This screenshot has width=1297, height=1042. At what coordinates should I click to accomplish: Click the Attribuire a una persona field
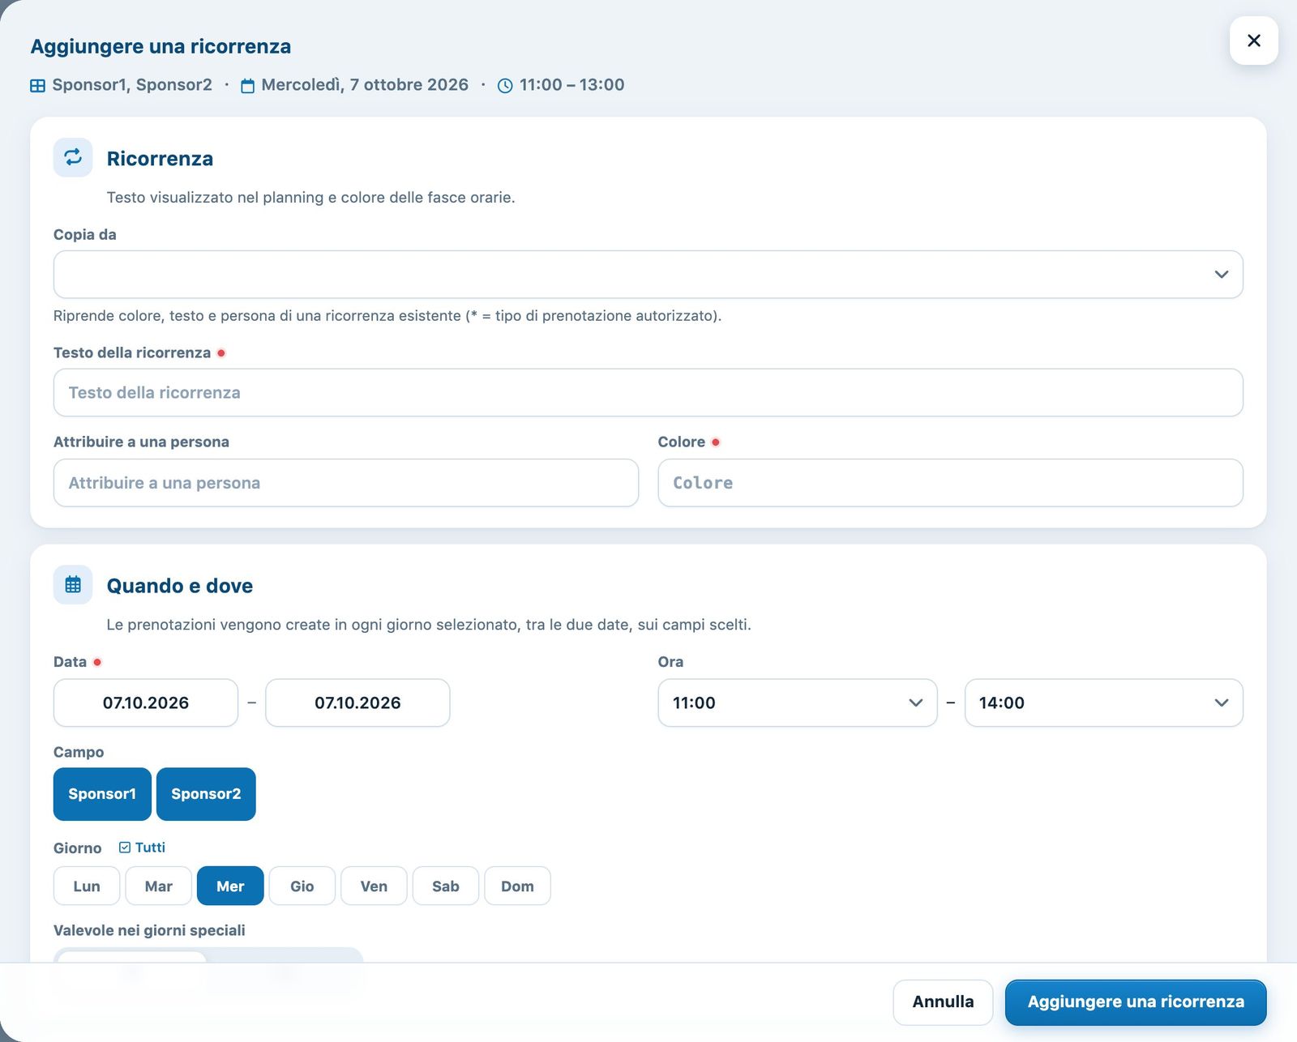coord(346,483)
